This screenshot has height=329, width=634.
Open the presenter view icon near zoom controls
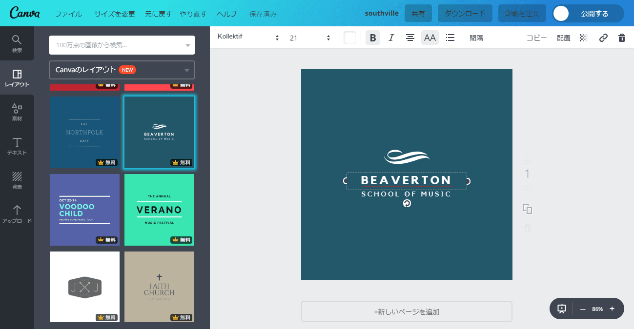point(562,308)
